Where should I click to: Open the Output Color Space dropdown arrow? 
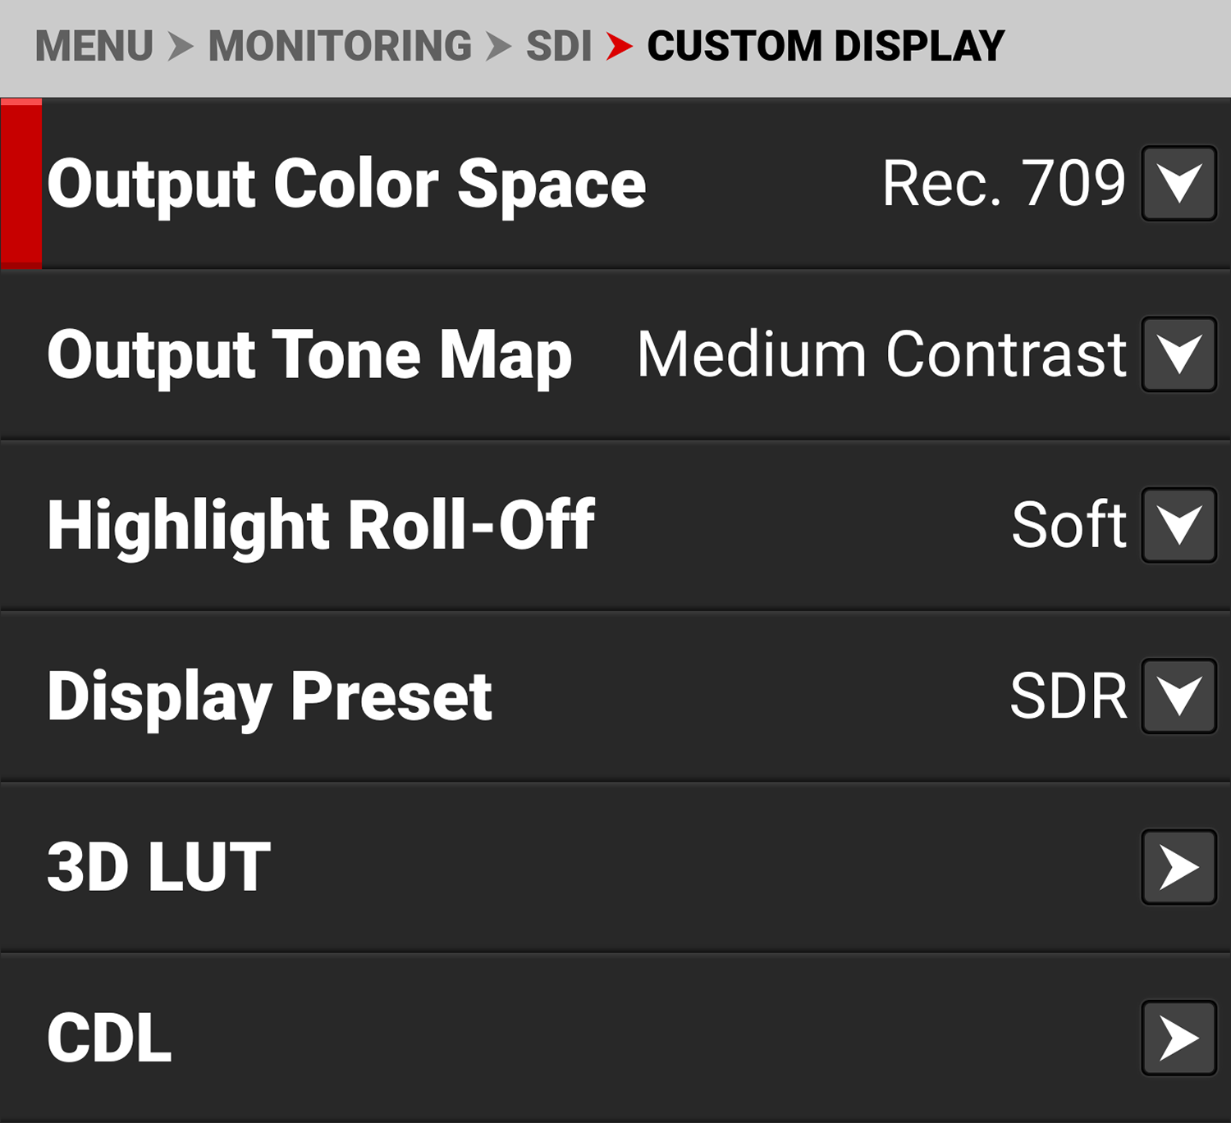pos(1178,183)
